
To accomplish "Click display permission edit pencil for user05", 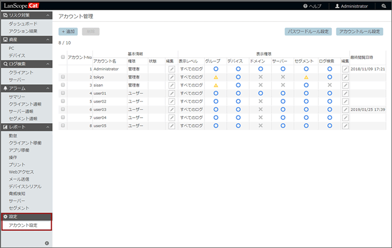I will tap(345, 126).
